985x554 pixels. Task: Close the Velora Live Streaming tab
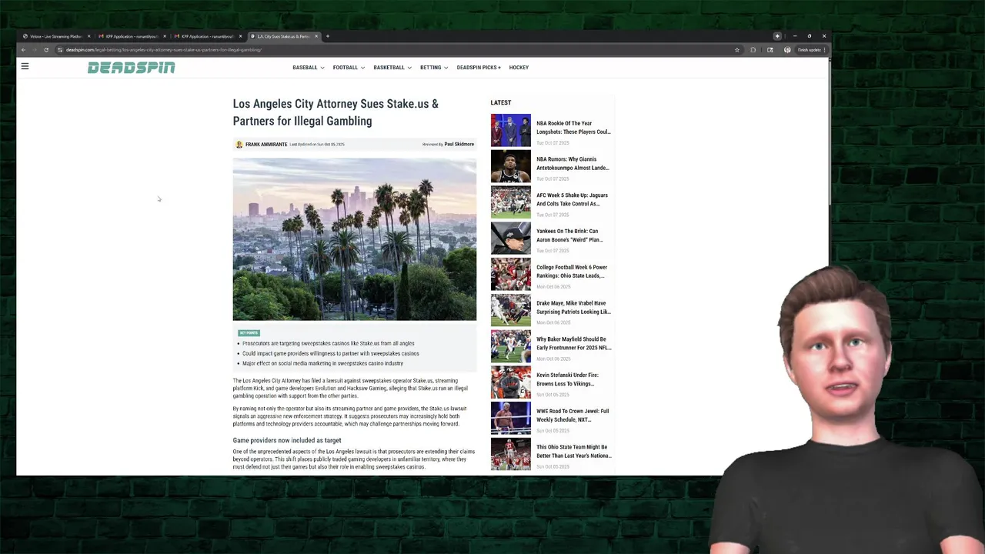(88, 36)
